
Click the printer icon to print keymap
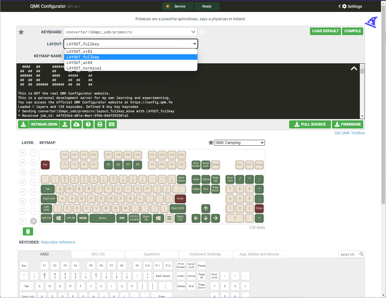pos(100,124)
